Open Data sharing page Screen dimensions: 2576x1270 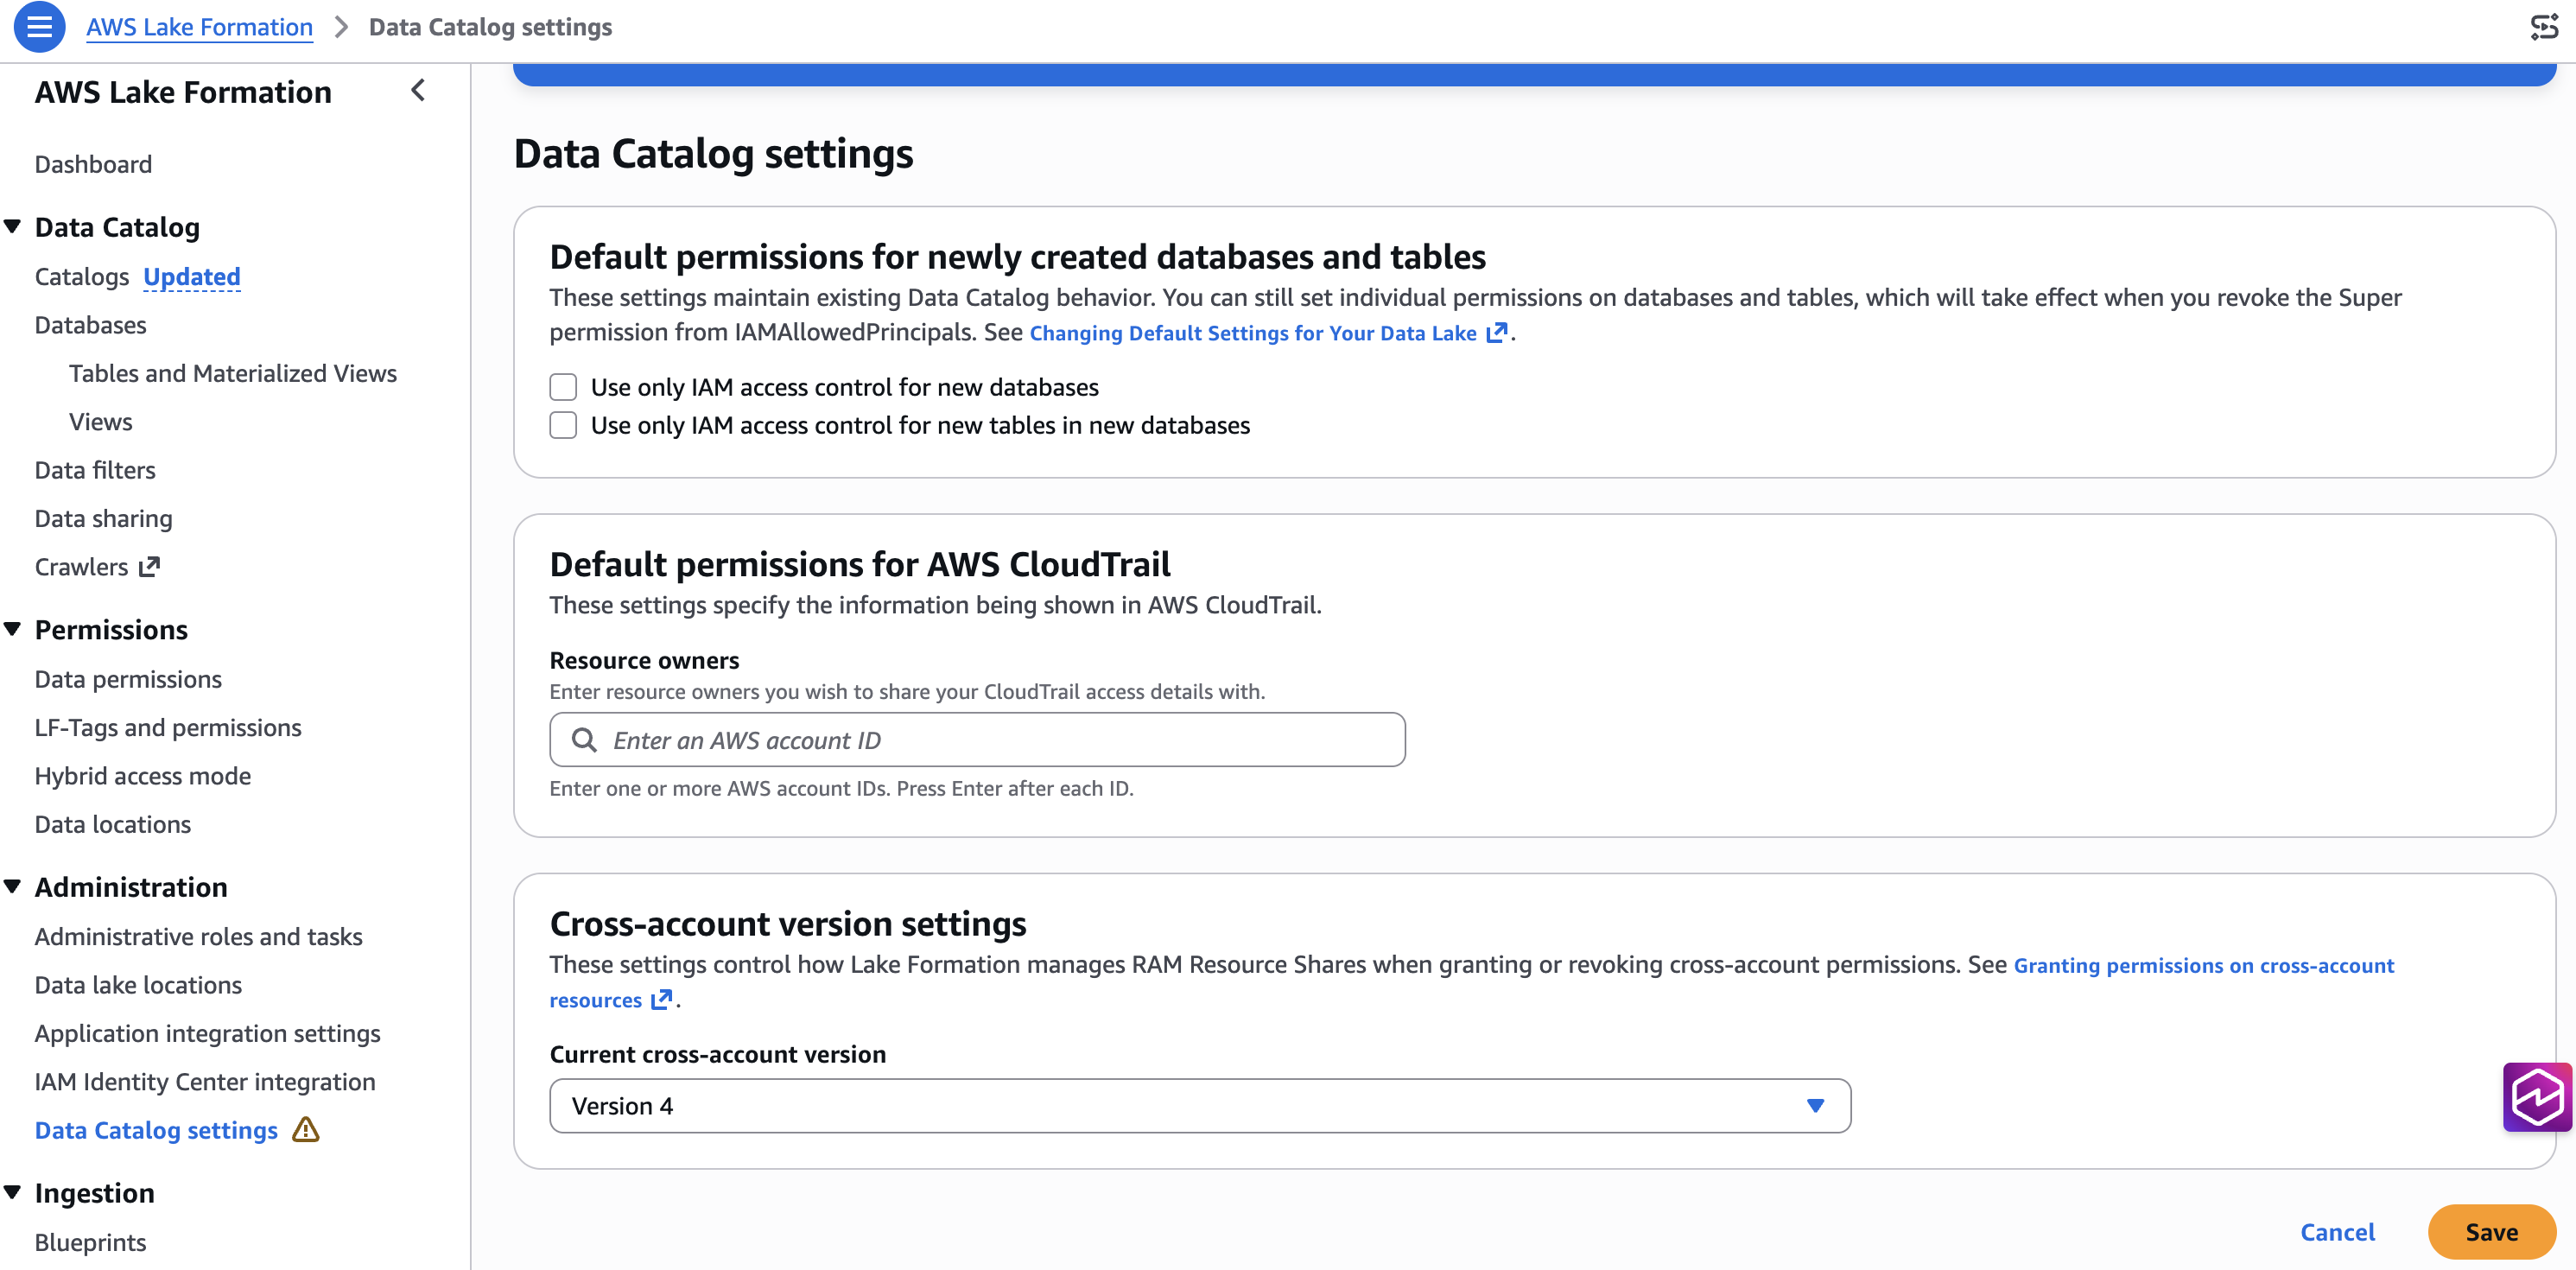[x=103, y=519]
